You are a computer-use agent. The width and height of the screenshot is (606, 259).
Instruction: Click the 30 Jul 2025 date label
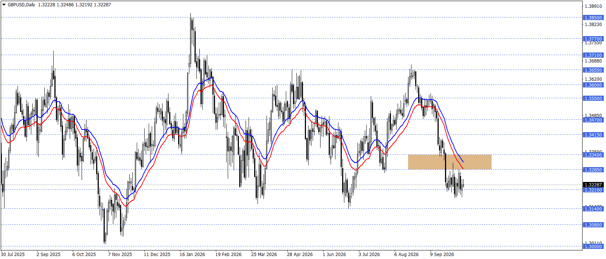[13, 255]
